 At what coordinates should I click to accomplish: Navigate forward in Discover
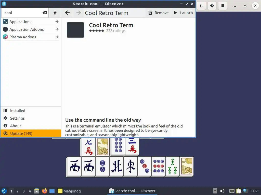(79, 13)
